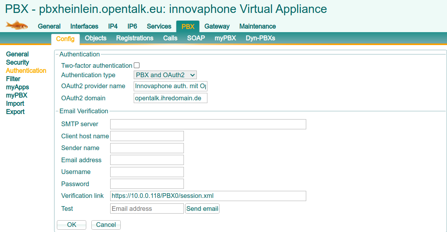
Task: Select the Gateway menu item
Action: click(x=217, y=26)
